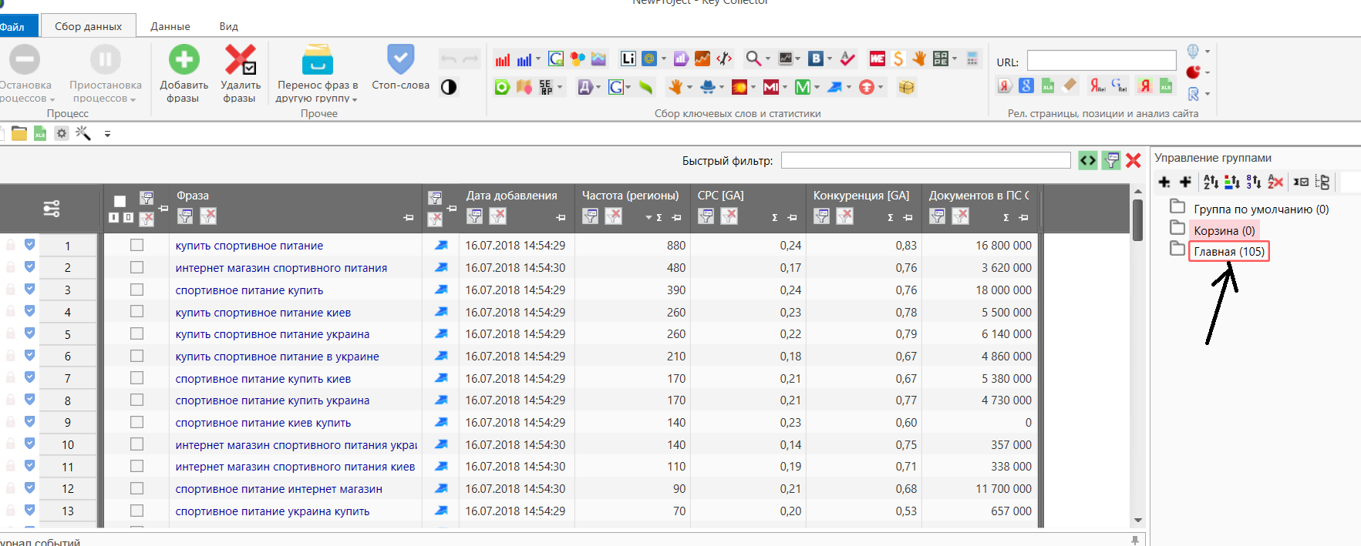This screenshot has height=546, width=1361.
Task: Click the LiveInternet 'Li' icon
Action: 628,59
